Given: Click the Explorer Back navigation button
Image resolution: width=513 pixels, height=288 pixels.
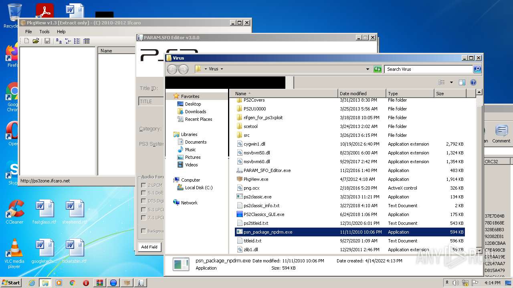Looking at the screenshot, I should [172, 69].
